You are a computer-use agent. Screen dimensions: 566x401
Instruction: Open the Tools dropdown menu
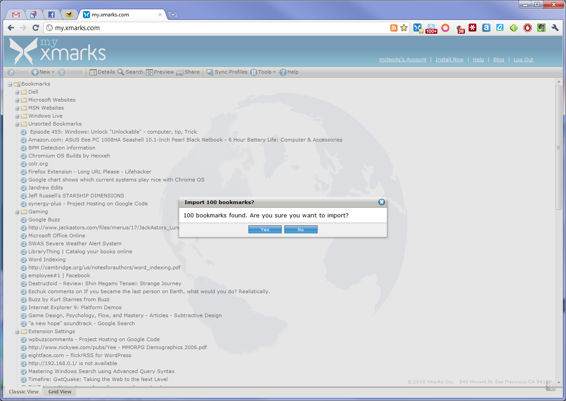point(263,72)
